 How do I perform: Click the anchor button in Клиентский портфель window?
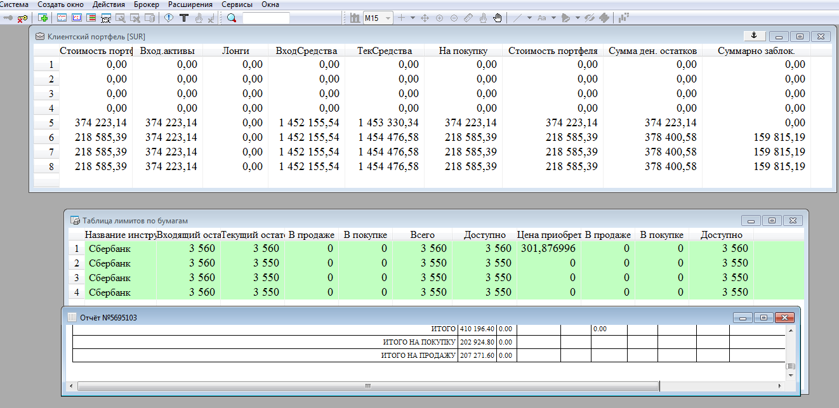pos(755,36)
